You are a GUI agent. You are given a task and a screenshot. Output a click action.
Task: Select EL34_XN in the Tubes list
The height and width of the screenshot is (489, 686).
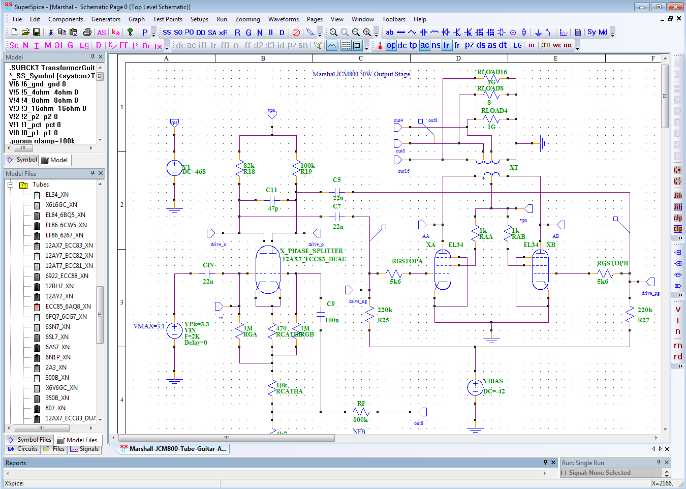point(57,195)
